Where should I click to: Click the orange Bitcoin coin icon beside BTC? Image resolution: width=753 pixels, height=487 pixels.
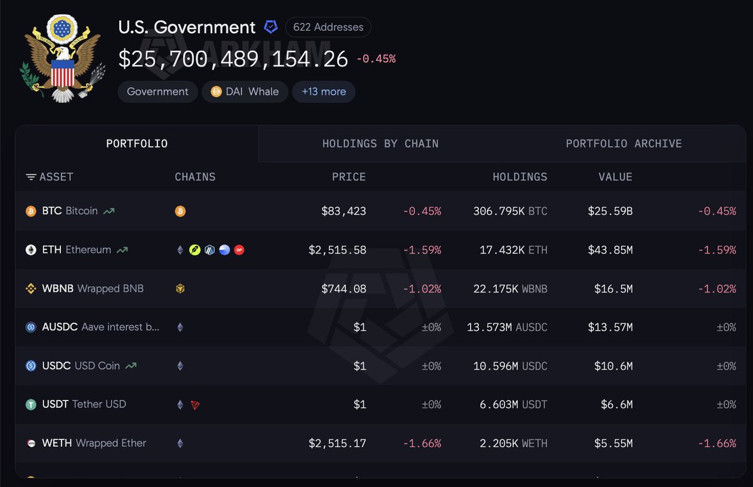(31, 211)
